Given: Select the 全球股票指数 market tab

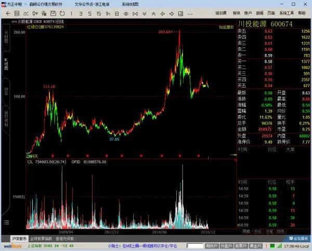Looking at the screenshot, I should [x=41, y=239].
